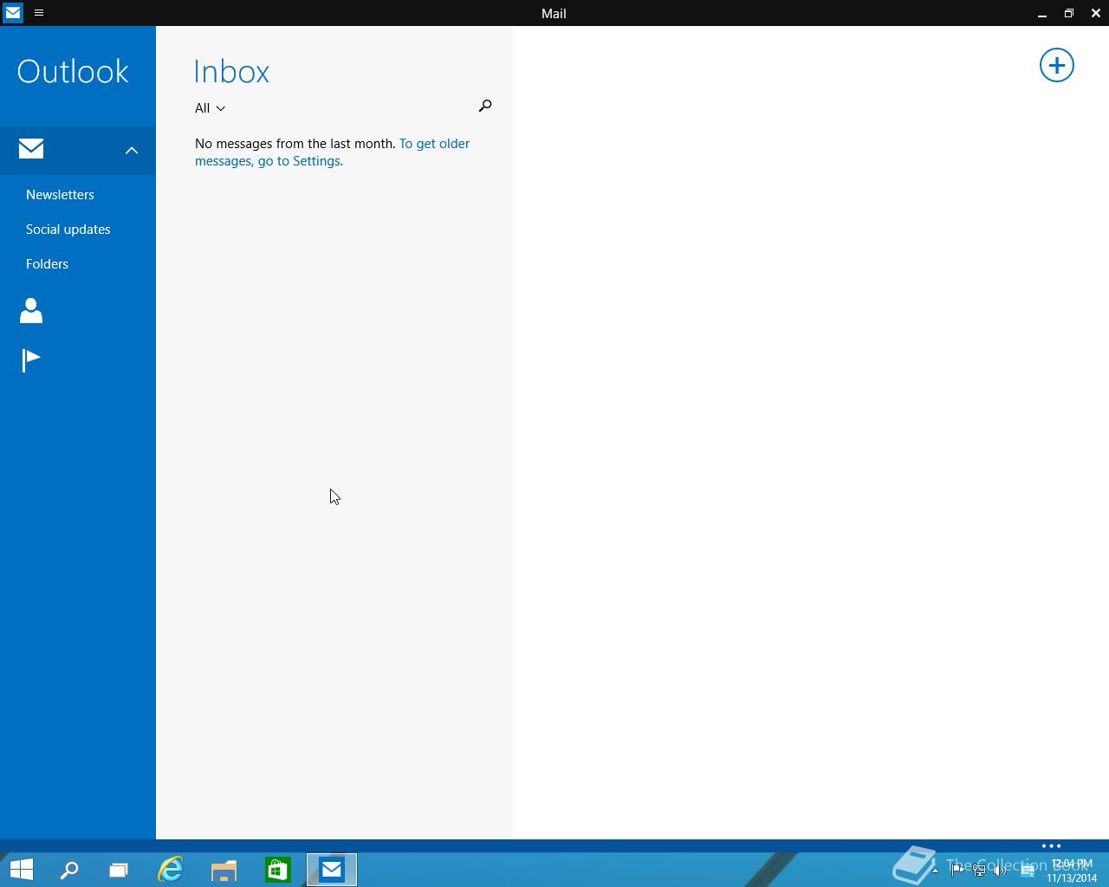Click the Inbox heading
The image size is (1109, 887).
tap(231, 72)
